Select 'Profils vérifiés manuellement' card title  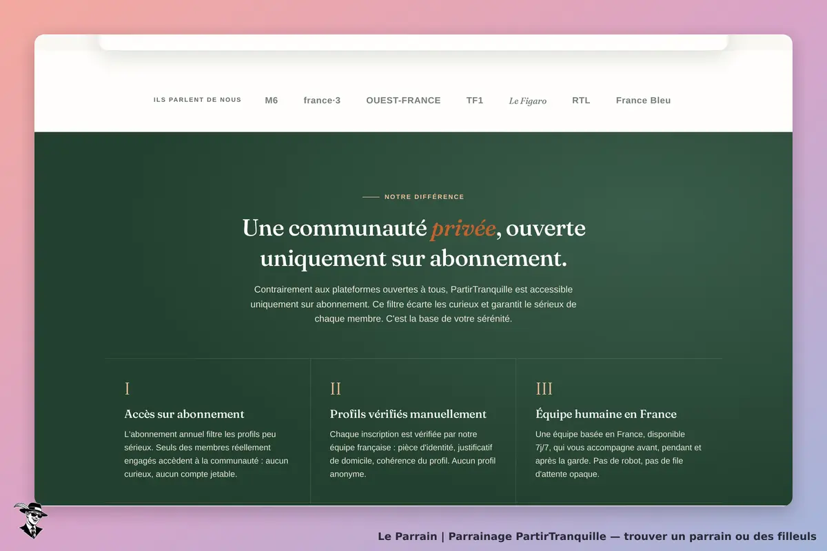[408, 414]
